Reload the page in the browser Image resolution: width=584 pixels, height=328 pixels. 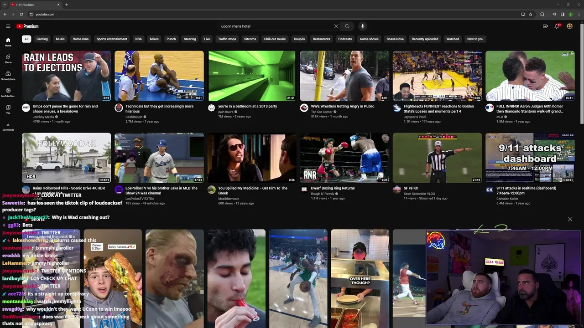point(21,14)
